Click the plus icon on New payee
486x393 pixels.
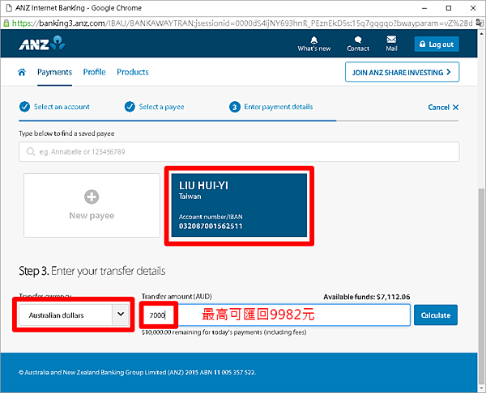click(x=92, y=196)
